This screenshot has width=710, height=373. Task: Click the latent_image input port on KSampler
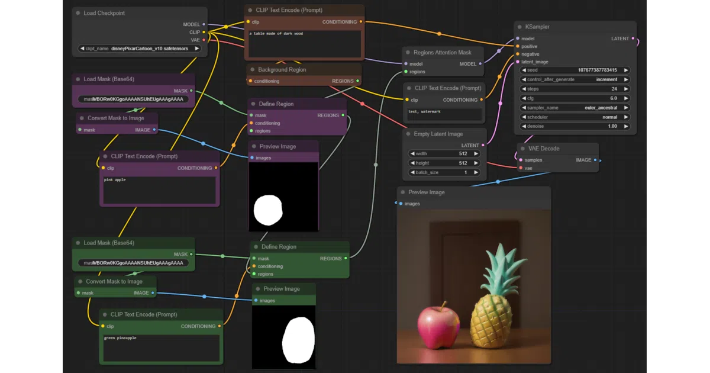pyautogui.click(x=518, y=62)
